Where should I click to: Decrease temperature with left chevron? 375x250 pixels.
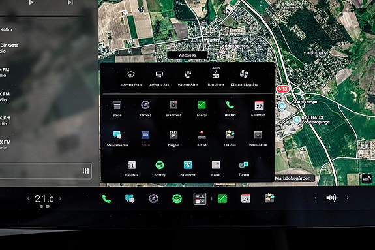28,198
